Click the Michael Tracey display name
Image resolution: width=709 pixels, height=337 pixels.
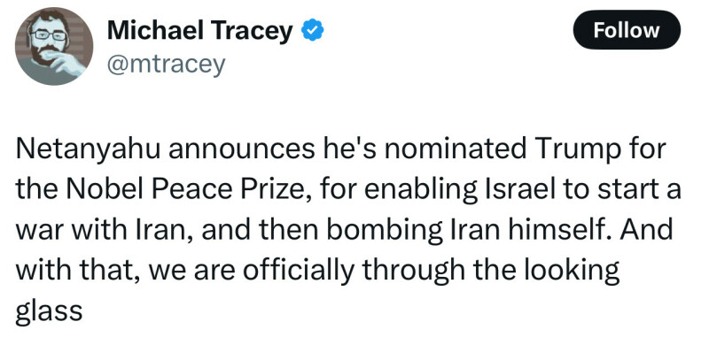pyautogui.click(x=200, y=31)
